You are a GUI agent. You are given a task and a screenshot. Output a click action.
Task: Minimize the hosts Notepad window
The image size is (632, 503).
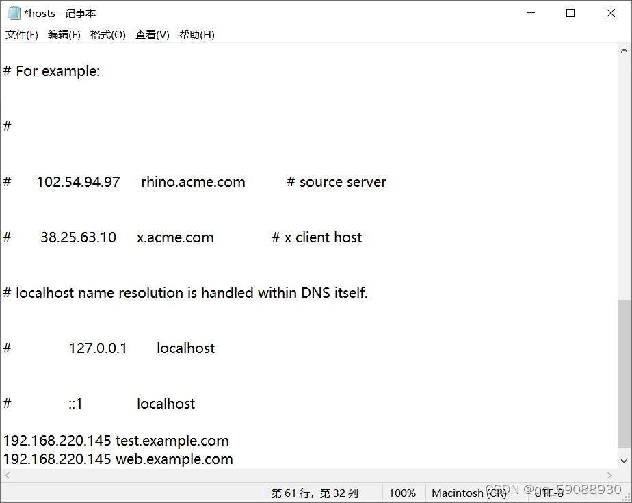(x=531, y=13)
